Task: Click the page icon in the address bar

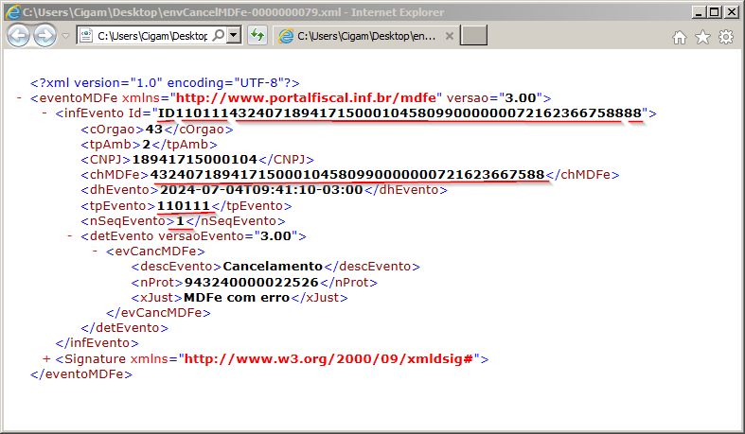Action: 86,36
